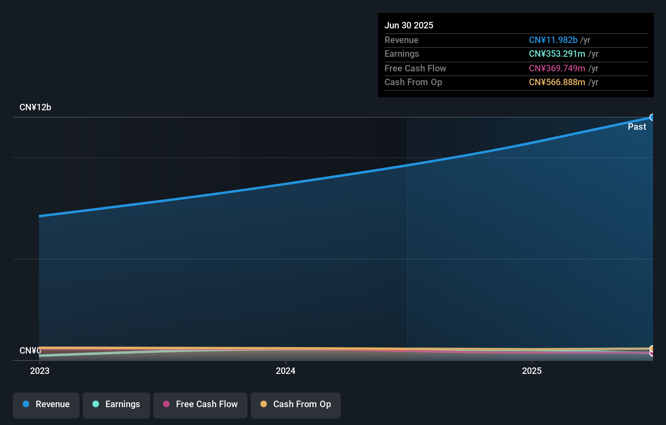
Task: Click the 2024 label on the x-axis
Action: [x=285, y=371]
